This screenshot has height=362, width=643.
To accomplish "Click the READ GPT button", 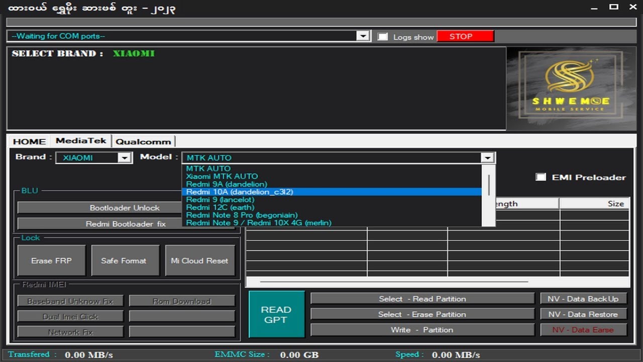I will tap(276, 314).
